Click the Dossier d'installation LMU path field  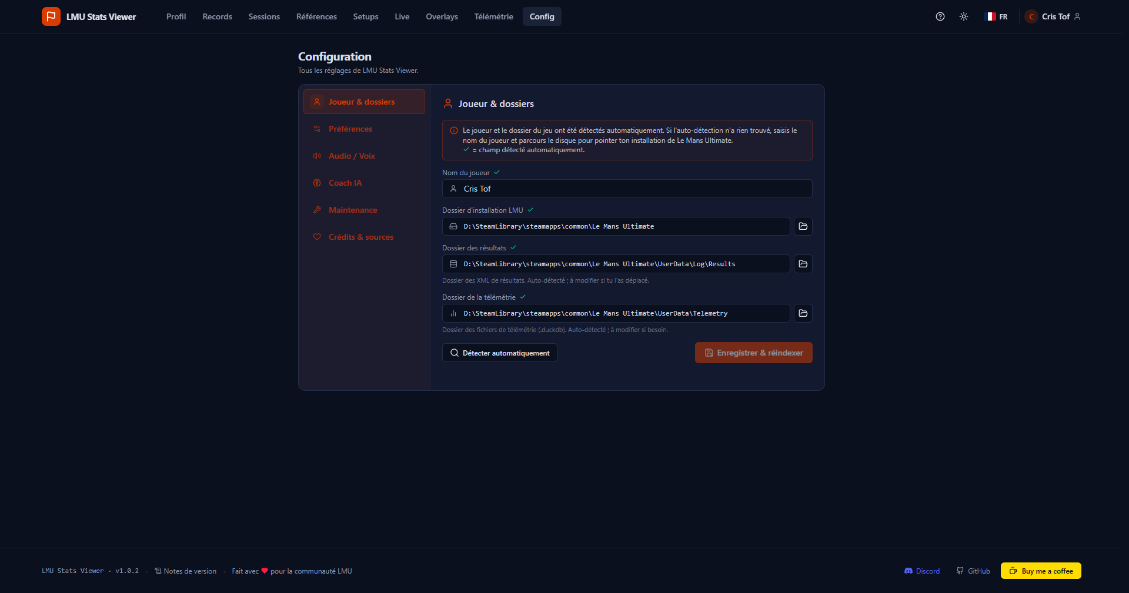coord(616,226)
